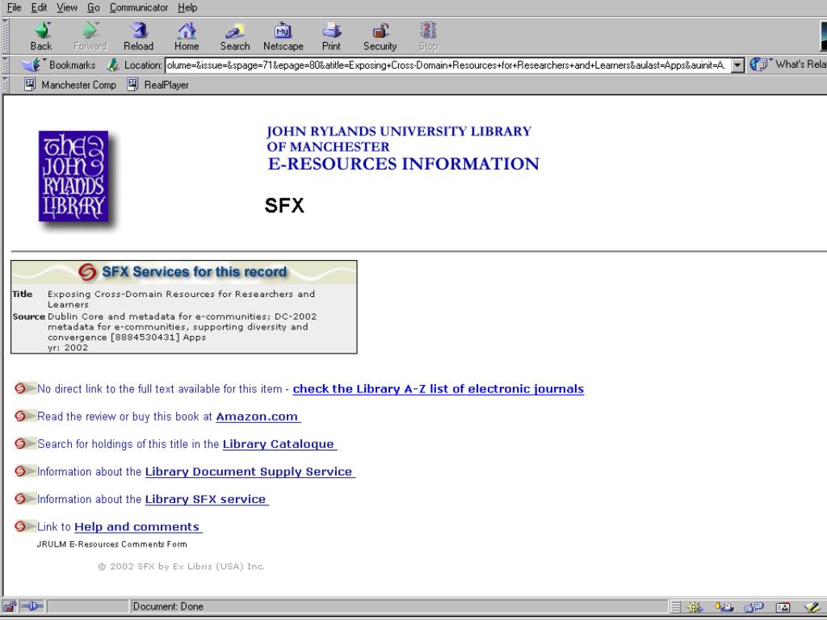Collapse the location toolbar via its grip

tap(6, 65)
